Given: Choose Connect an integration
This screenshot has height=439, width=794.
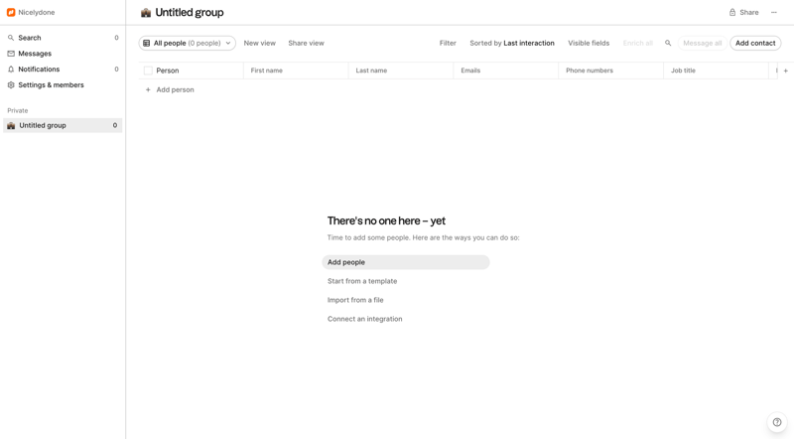Looking at the screenshot, I should coord(364,319).
